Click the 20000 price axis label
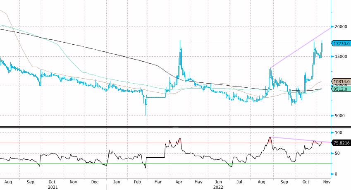The width and height of the screenshot is (351, 190). click(x=340, y=26)
